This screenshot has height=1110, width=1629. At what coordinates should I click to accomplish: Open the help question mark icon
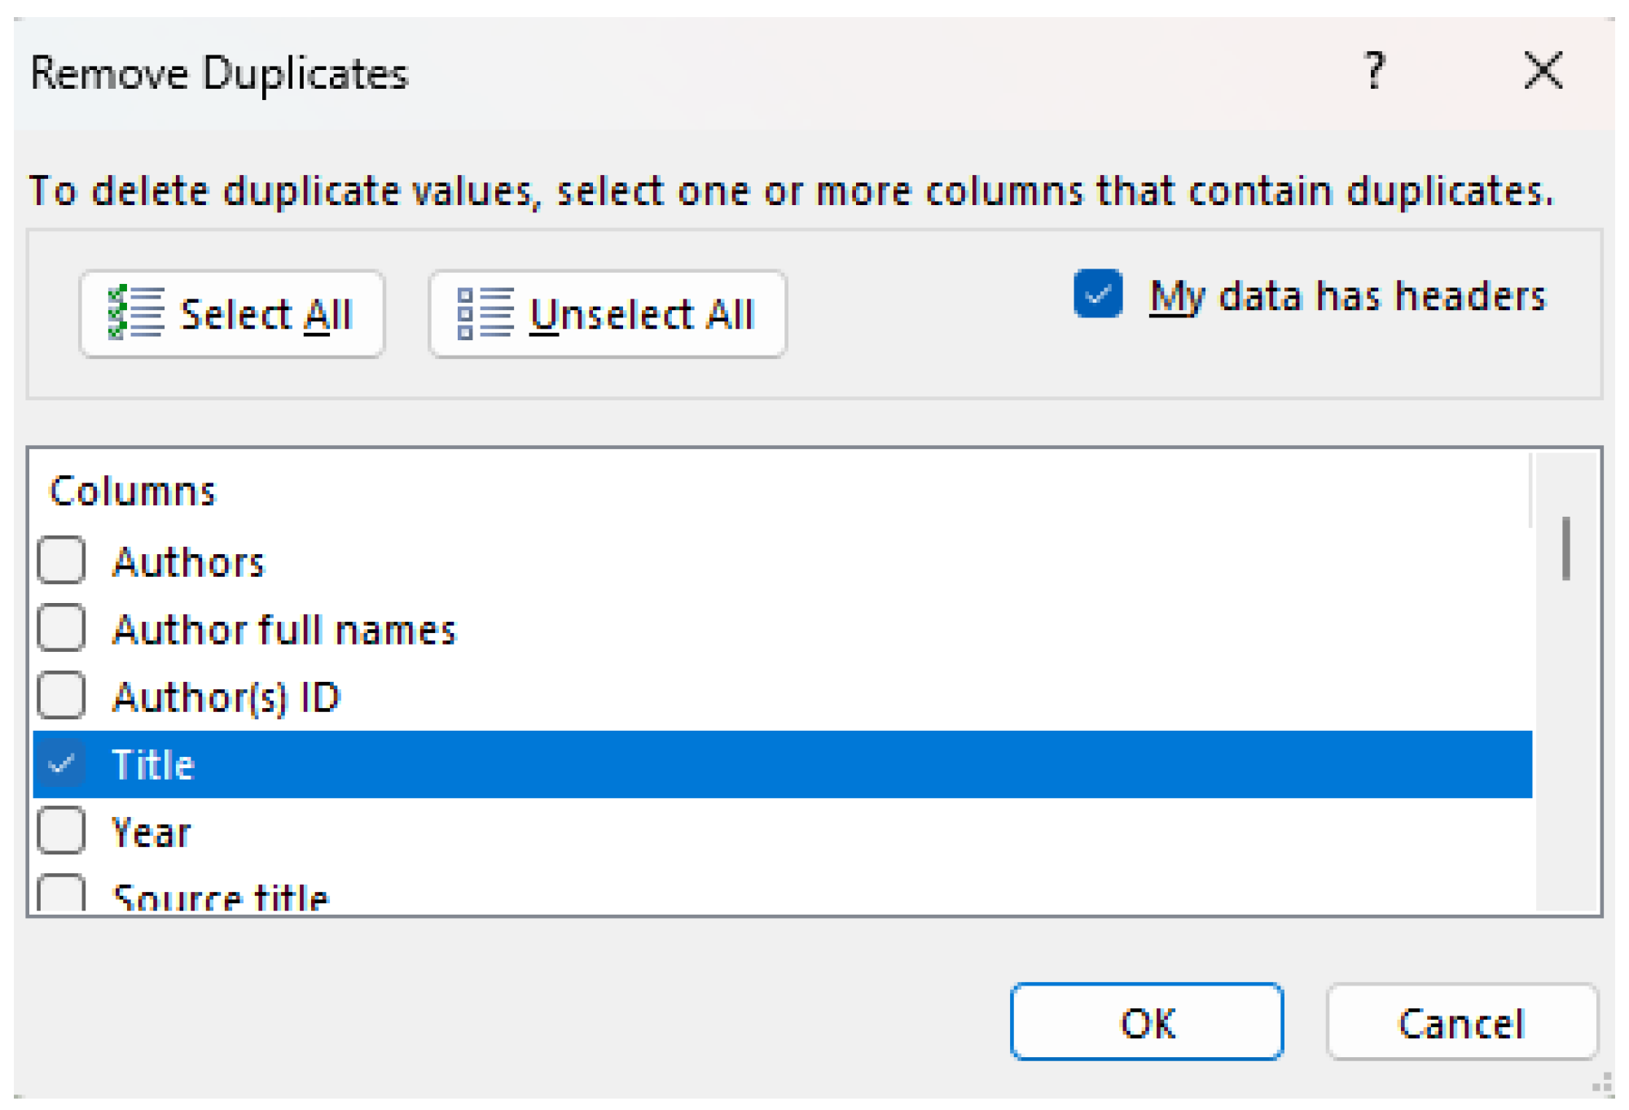coord(1374,70)
